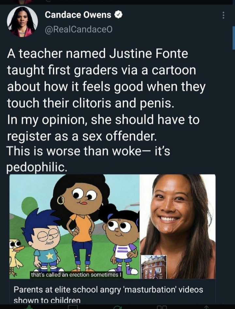
Task: Open the three-dot more options menu
Action: point(223,15)
